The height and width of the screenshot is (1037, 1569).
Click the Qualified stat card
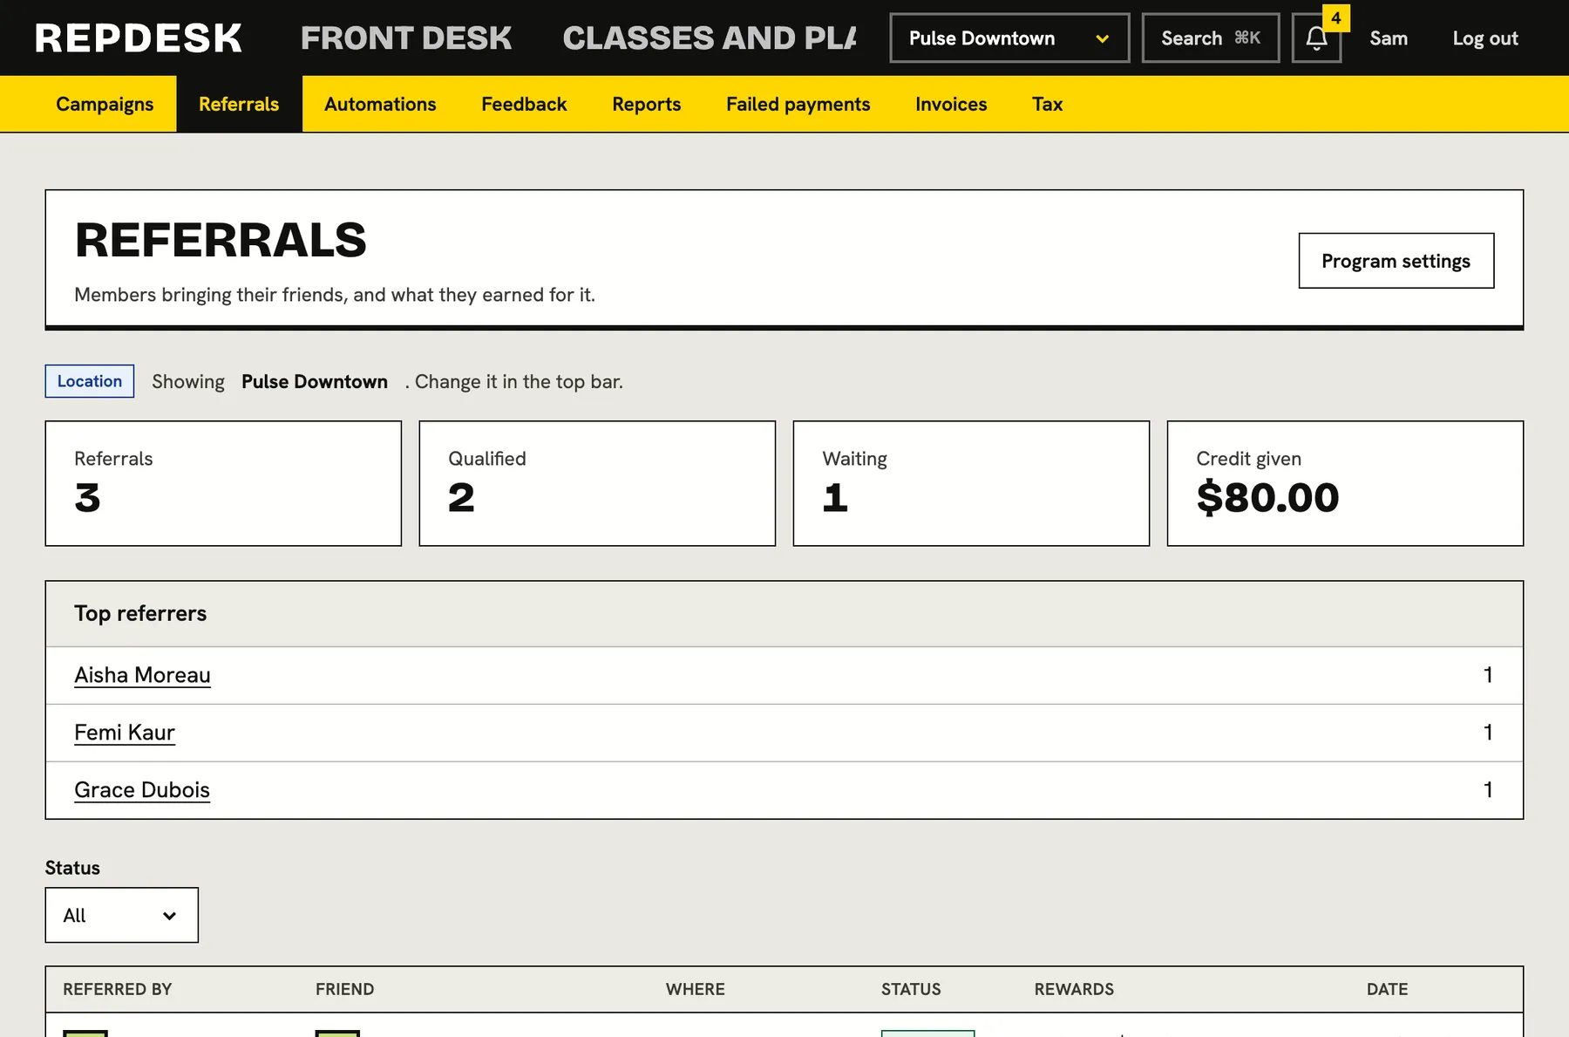click(597, 483)
